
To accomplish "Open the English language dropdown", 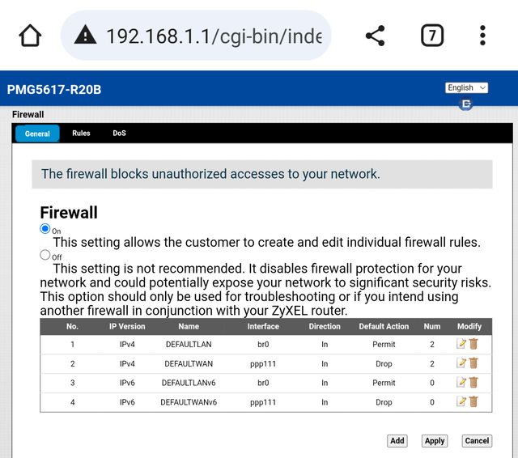I will coord(467,87).
